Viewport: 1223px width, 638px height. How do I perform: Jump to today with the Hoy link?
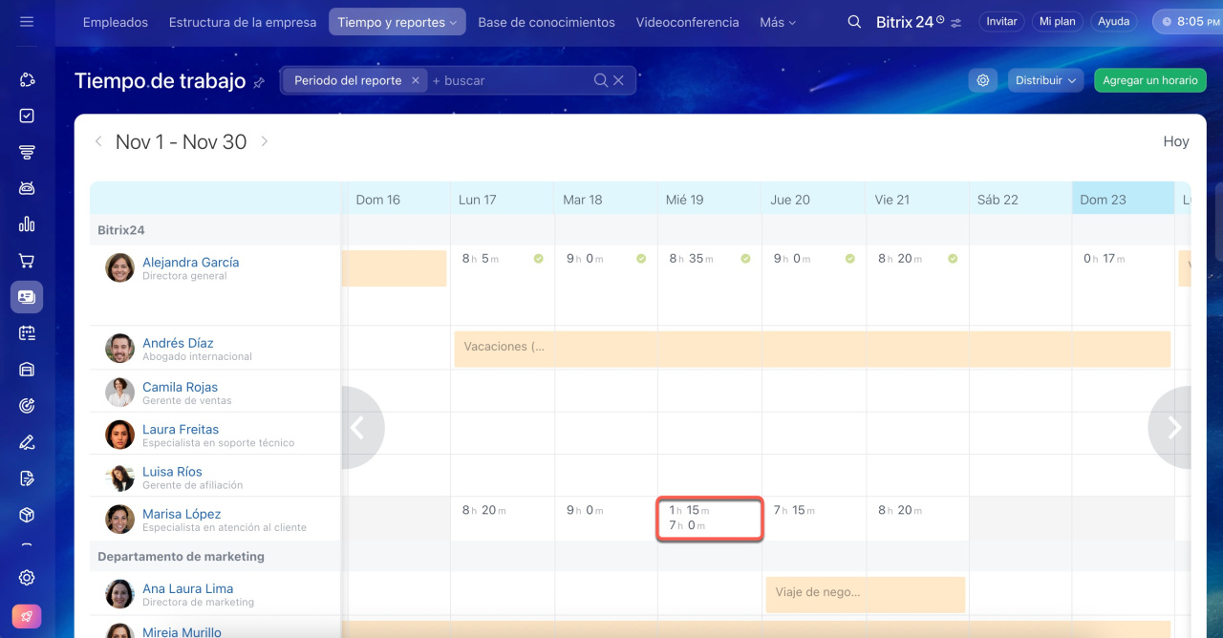(x=1176, y=141)
